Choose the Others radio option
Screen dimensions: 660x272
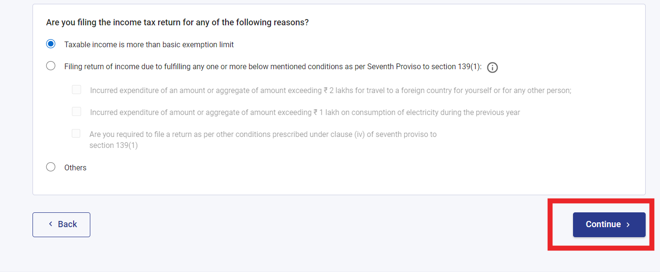tap(51, 167)
